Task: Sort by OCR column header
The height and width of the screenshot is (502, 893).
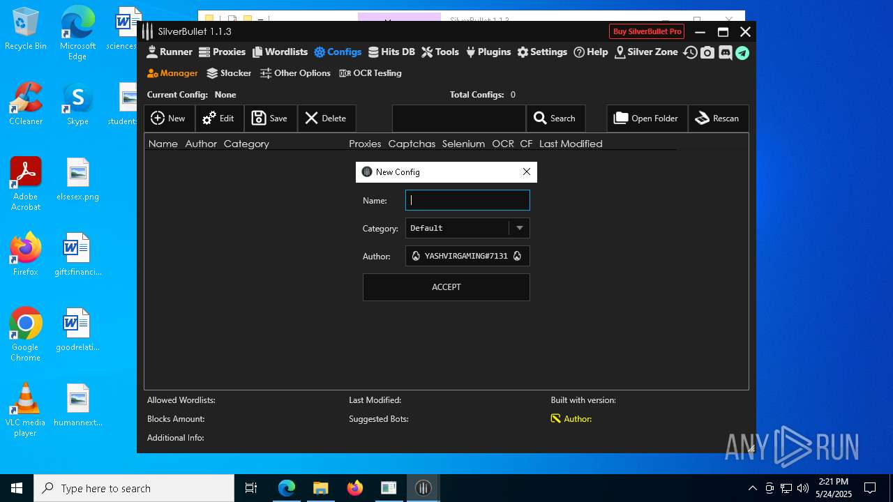Action: [x=502, y=144]
